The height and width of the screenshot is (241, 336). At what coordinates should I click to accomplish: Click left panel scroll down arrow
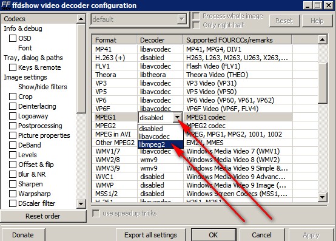click(x=81, y=203)
